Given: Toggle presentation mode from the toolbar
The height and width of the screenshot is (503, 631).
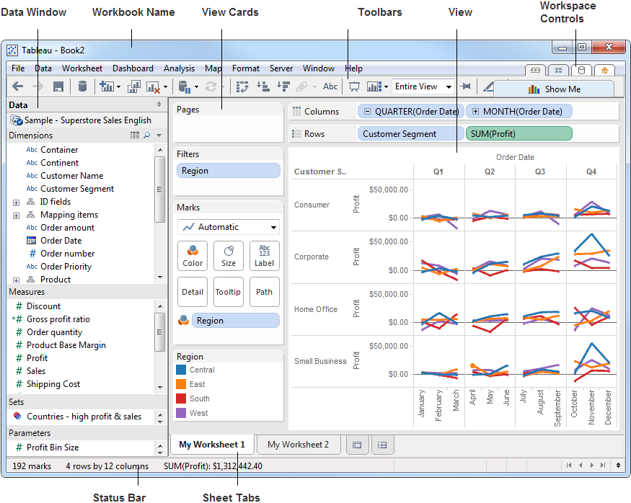Looking at the screenshot, I should 354,86.
